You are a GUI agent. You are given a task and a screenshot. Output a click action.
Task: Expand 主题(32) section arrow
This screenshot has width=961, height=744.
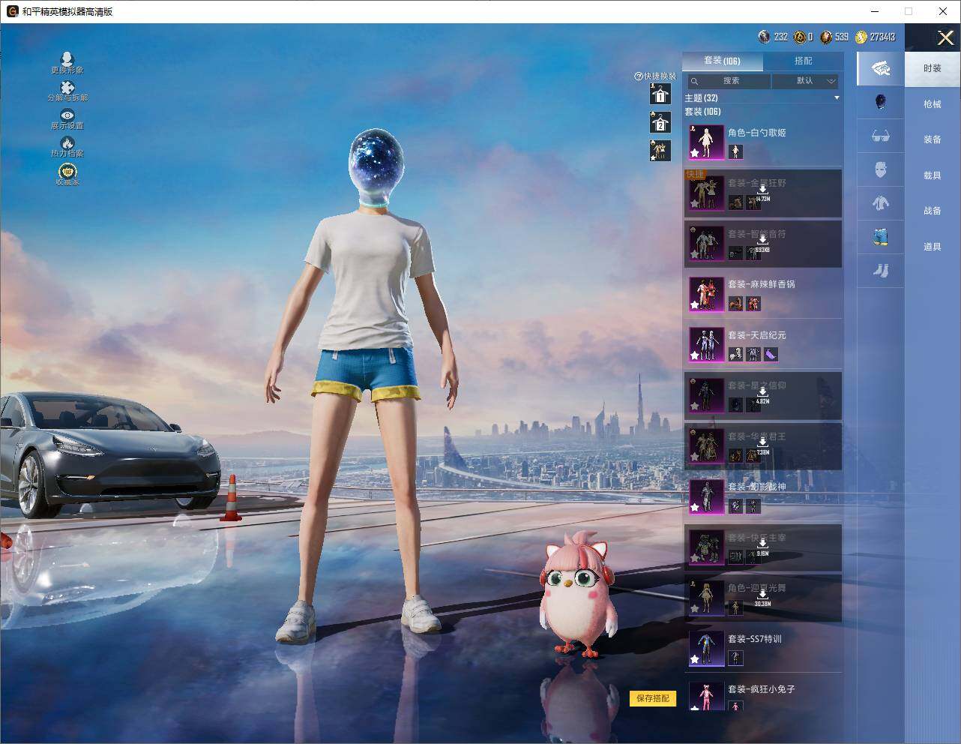(837, 98)
